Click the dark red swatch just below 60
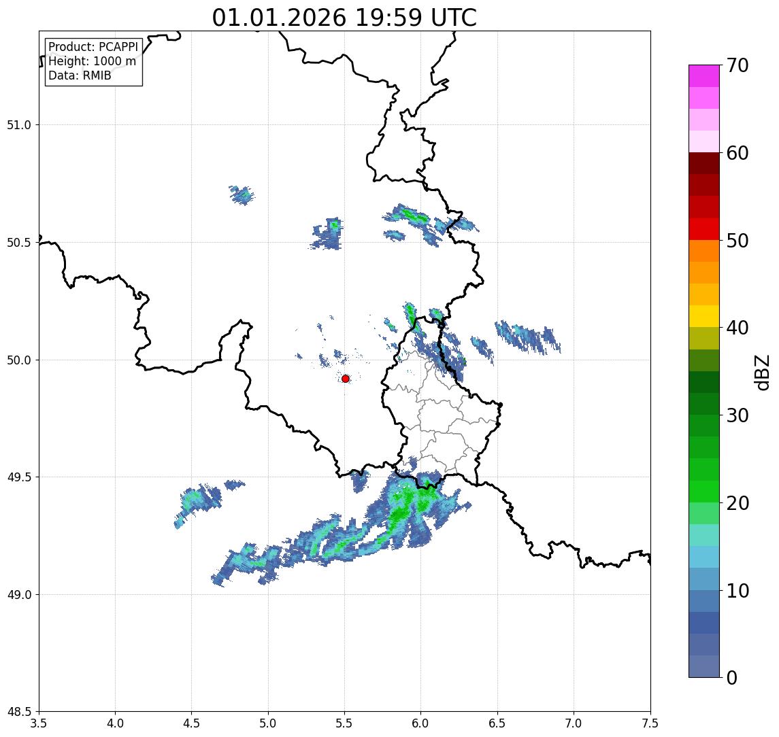The width and height of the screenshot is (779, 737). click(x=704, y=163)
